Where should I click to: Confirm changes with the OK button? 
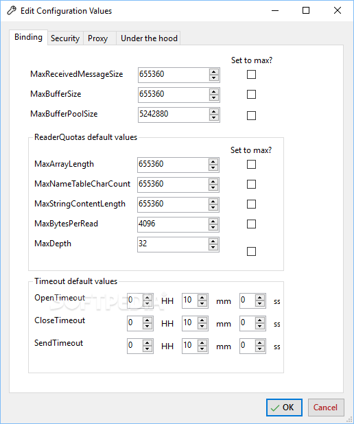click(284, 408)
